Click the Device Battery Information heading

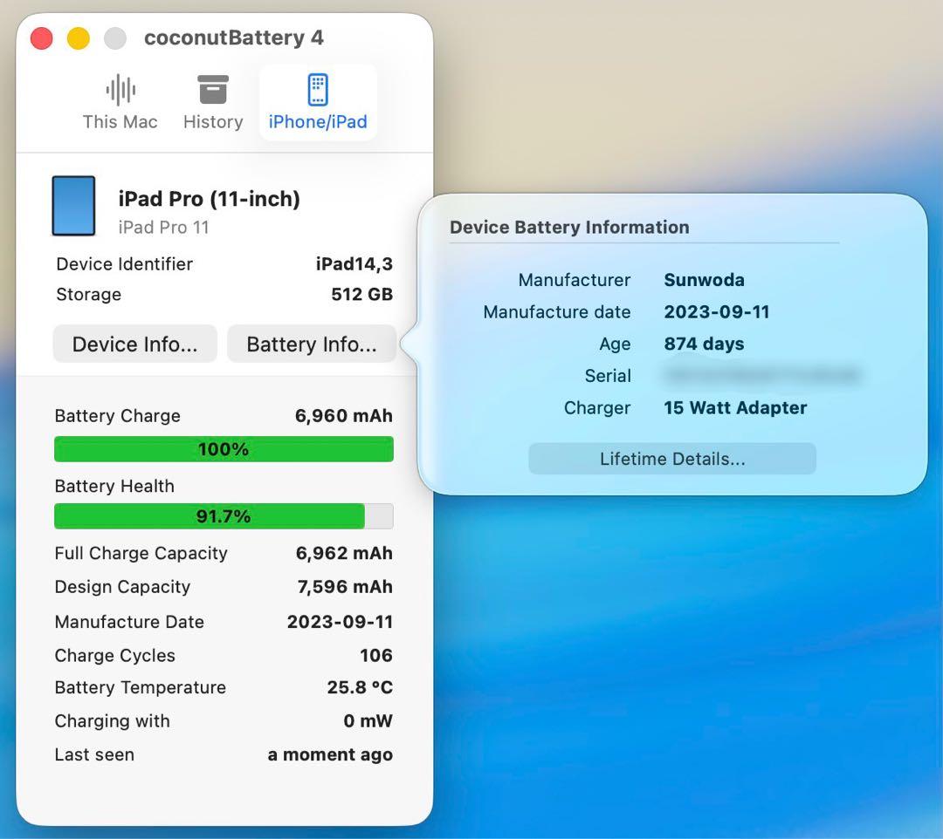[x=569, y=228]
